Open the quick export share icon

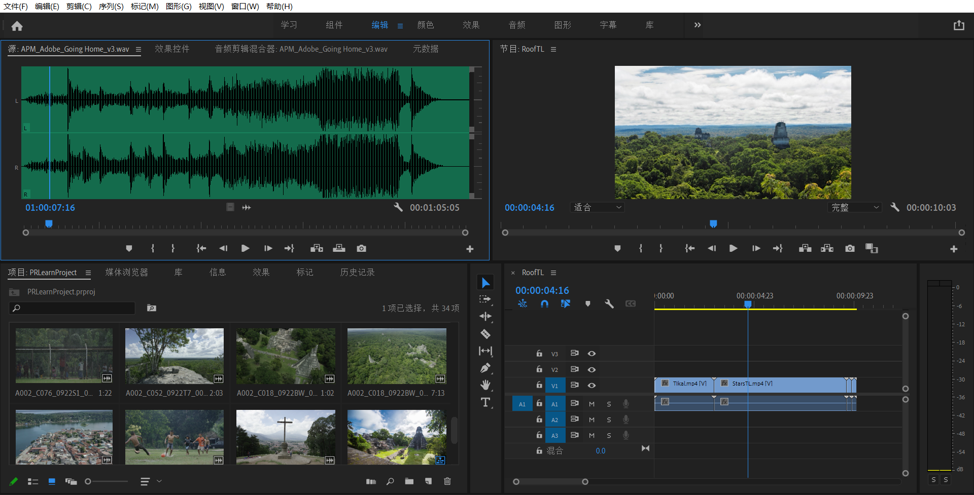[x=959, y=25]
